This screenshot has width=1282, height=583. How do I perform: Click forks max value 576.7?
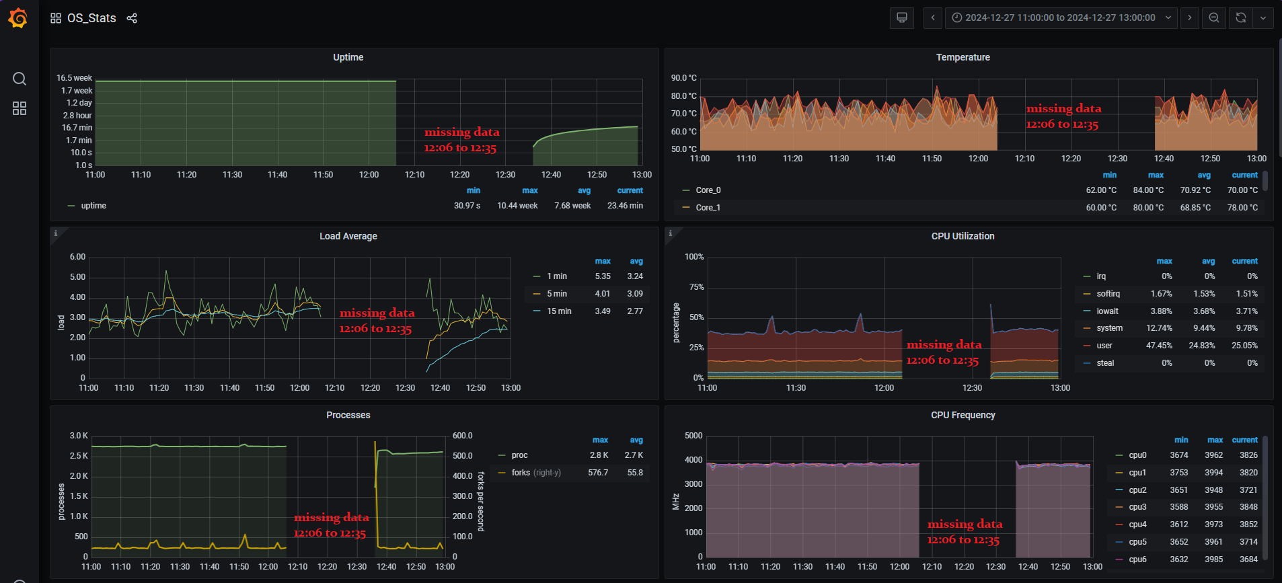coord(598,473)
